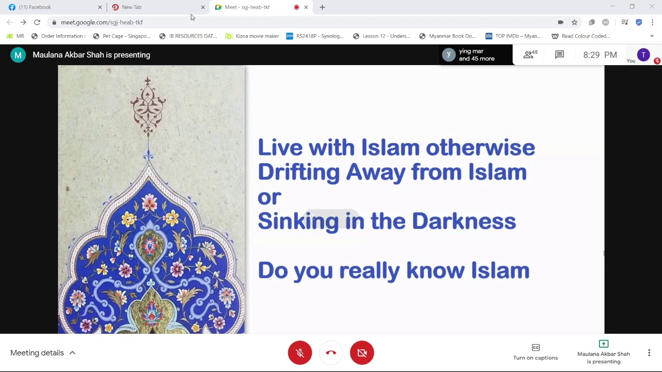Viewport: 662px width, 372px height.
Task: Open 'Myanmar Book Do...' bookmark
Action: click(447, 36)
